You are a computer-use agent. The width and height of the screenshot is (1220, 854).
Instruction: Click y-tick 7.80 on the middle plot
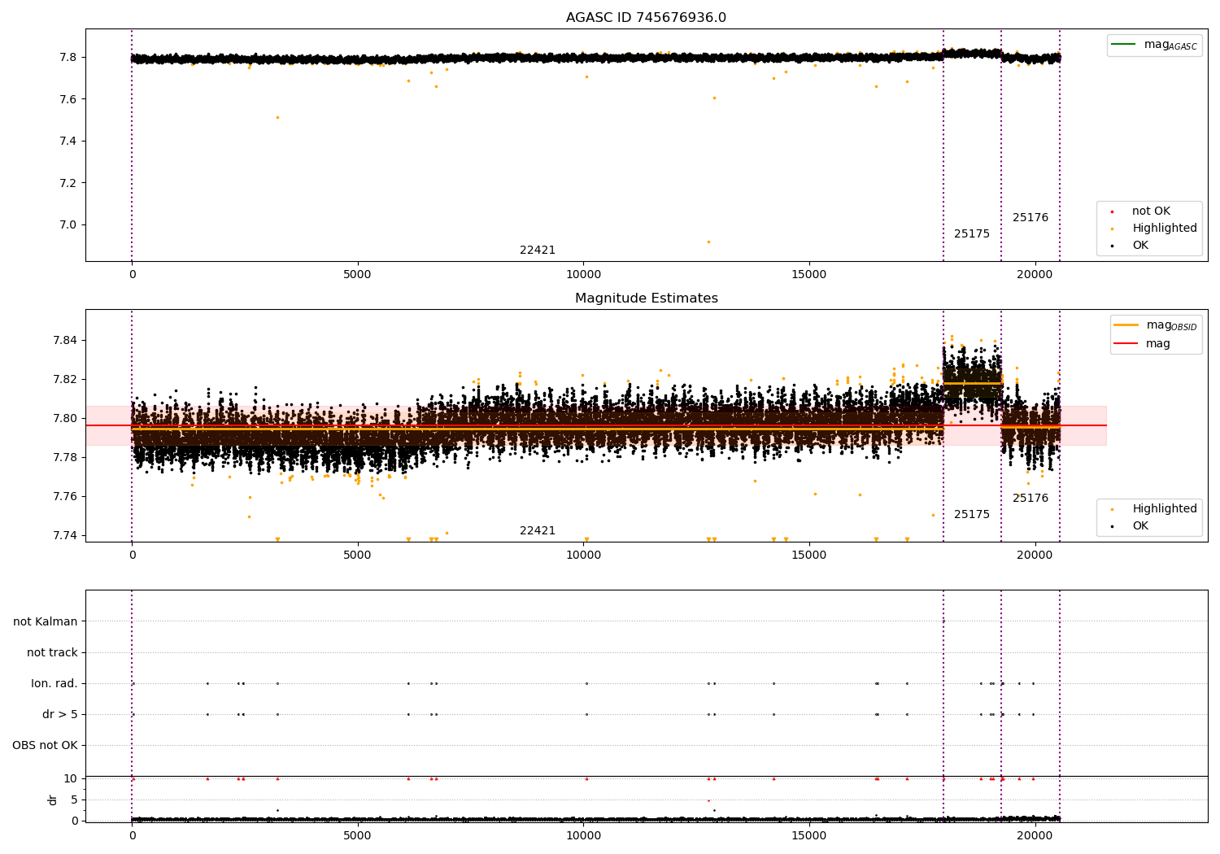coord(65,418)
